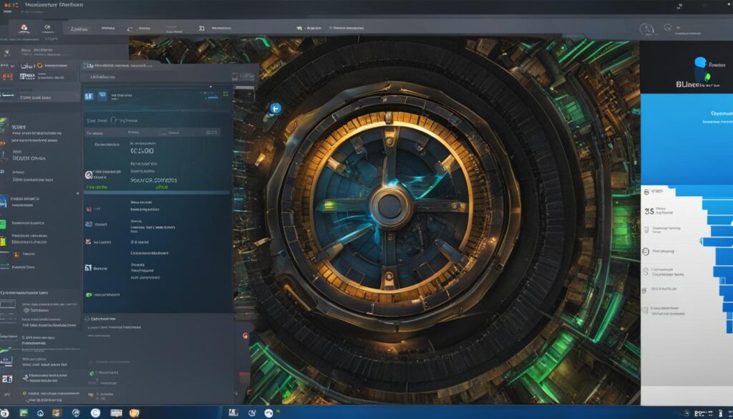Screen dimensions: 733x419
Task: Click the blue logo in right panel header
Action: tap(700, 62)
